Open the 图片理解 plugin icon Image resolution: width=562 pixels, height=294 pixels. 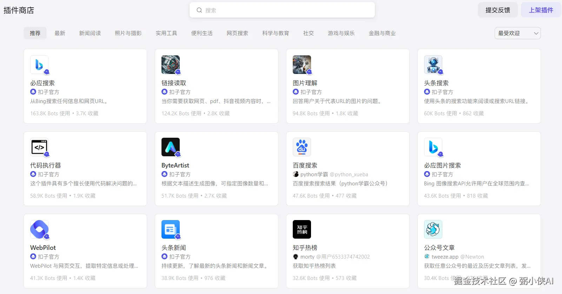click(x=302, y=64)
